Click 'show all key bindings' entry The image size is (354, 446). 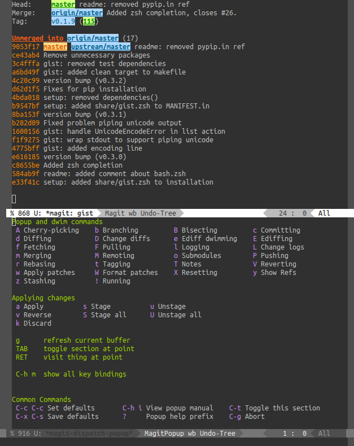(85, 374)
